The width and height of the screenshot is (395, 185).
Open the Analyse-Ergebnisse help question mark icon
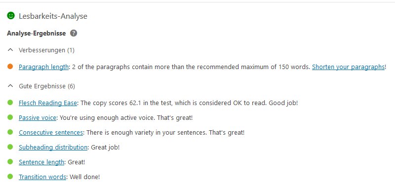74,33
